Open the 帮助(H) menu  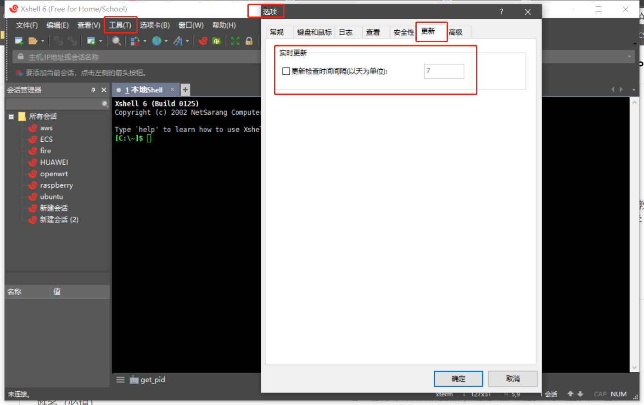[x=224, y=25]
